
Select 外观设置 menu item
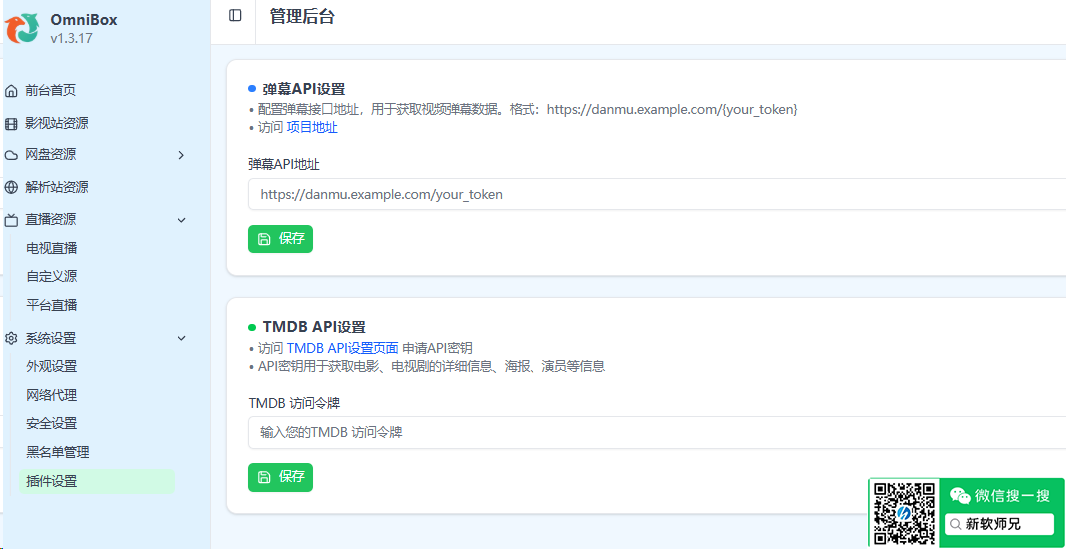click(52, 366)
